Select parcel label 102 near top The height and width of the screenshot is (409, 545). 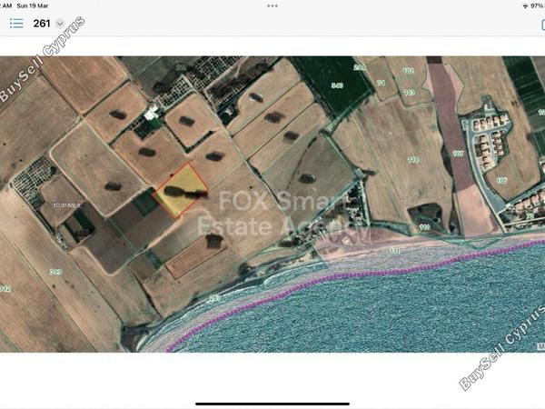[x=408, y=71]
